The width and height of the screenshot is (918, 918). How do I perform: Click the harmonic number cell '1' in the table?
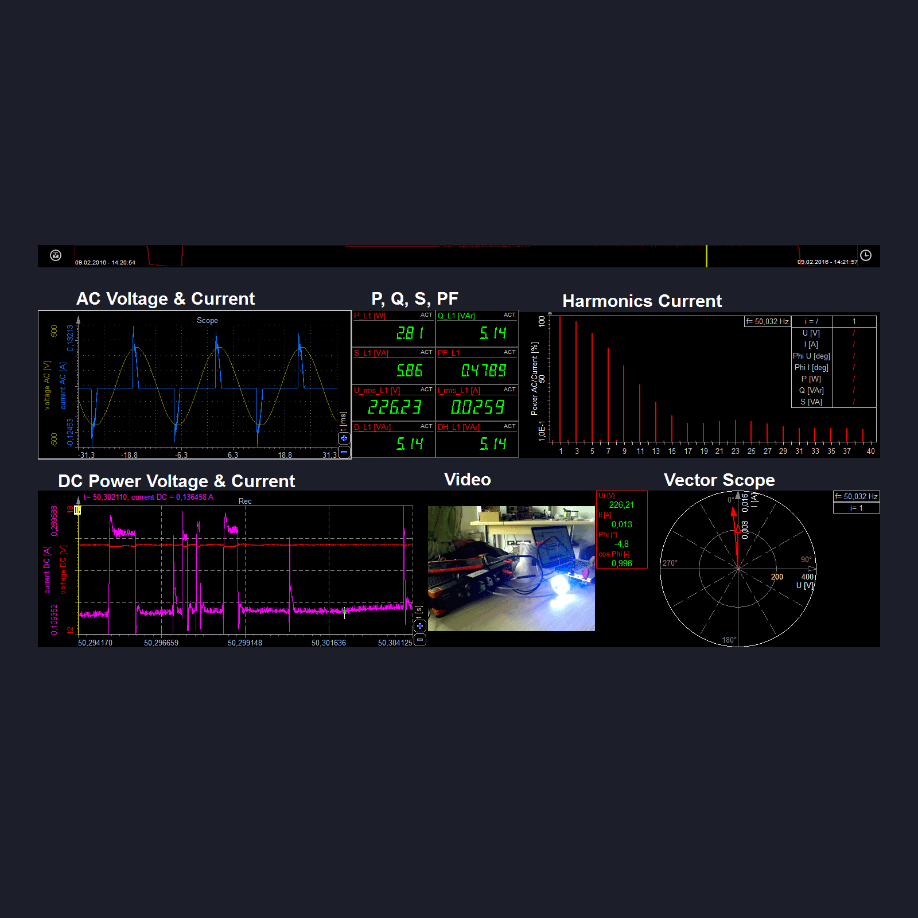click(x=854, y=322)
